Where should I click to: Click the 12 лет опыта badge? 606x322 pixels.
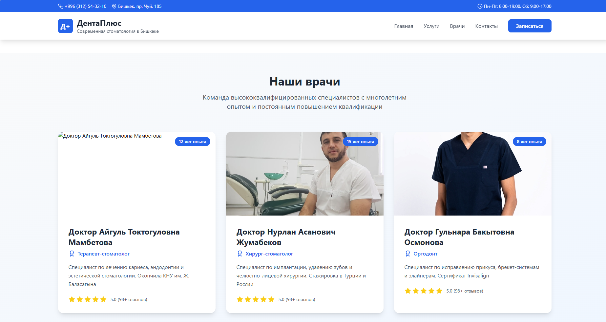click(193, 142)
